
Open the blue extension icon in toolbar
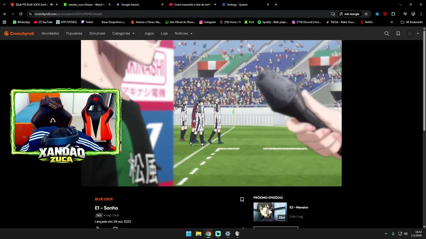coord(377,14)
